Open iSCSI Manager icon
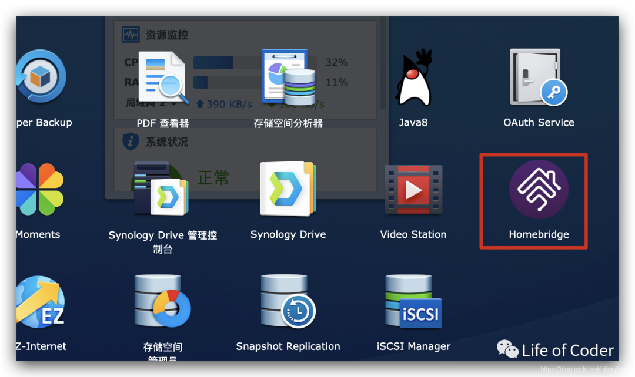 click(x=413, y=301)
